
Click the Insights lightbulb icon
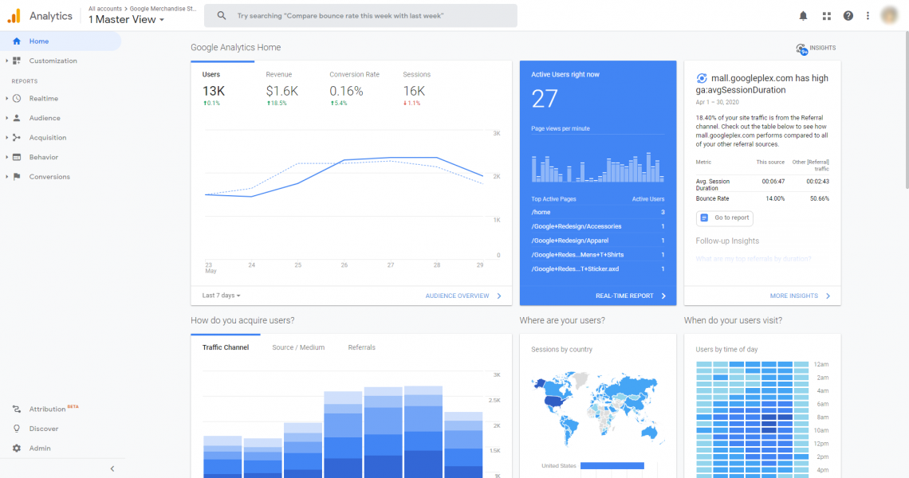pyautogui.click(x=802, y=48)
